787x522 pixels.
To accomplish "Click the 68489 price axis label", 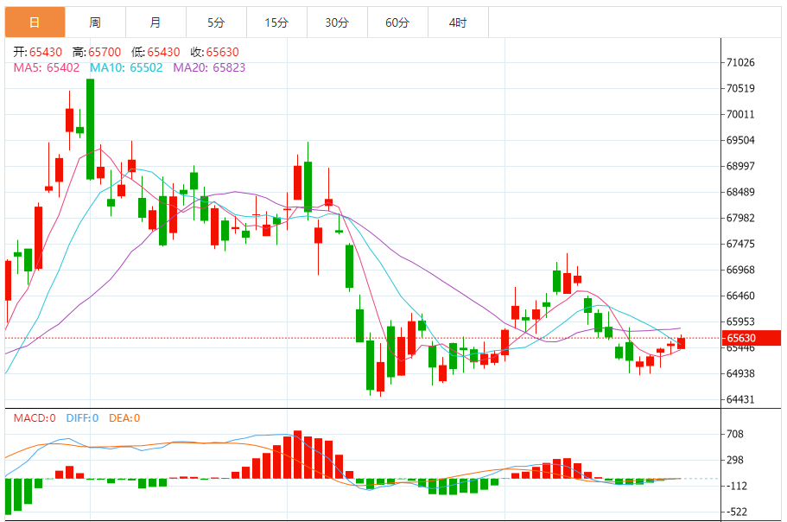I will coord(741,192).
